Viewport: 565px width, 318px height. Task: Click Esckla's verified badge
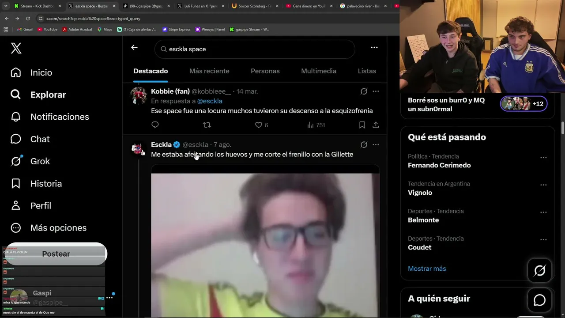tap(177, 145)
